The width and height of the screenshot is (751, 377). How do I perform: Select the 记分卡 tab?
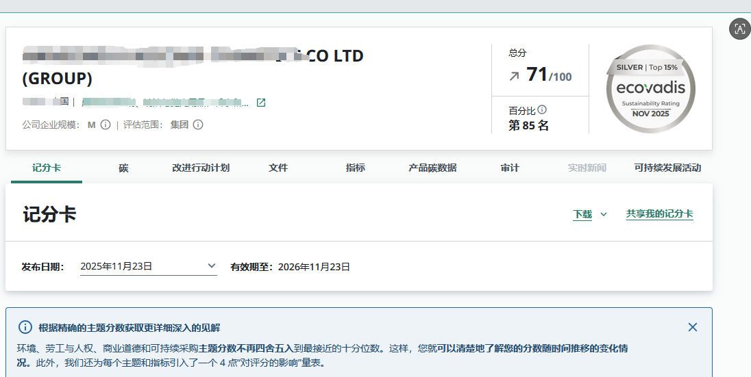[47, 168]
